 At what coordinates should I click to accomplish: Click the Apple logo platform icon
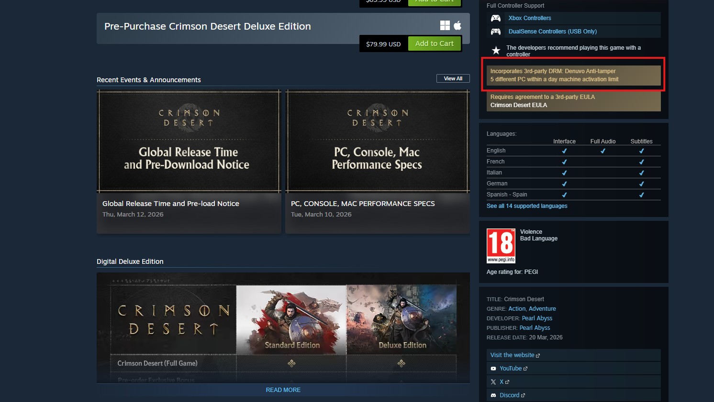pyautogui.click(x=457, y=25)
